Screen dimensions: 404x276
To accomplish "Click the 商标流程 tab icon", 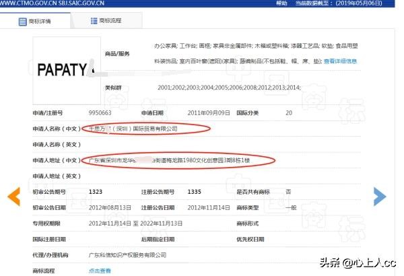I will (94, 21).
